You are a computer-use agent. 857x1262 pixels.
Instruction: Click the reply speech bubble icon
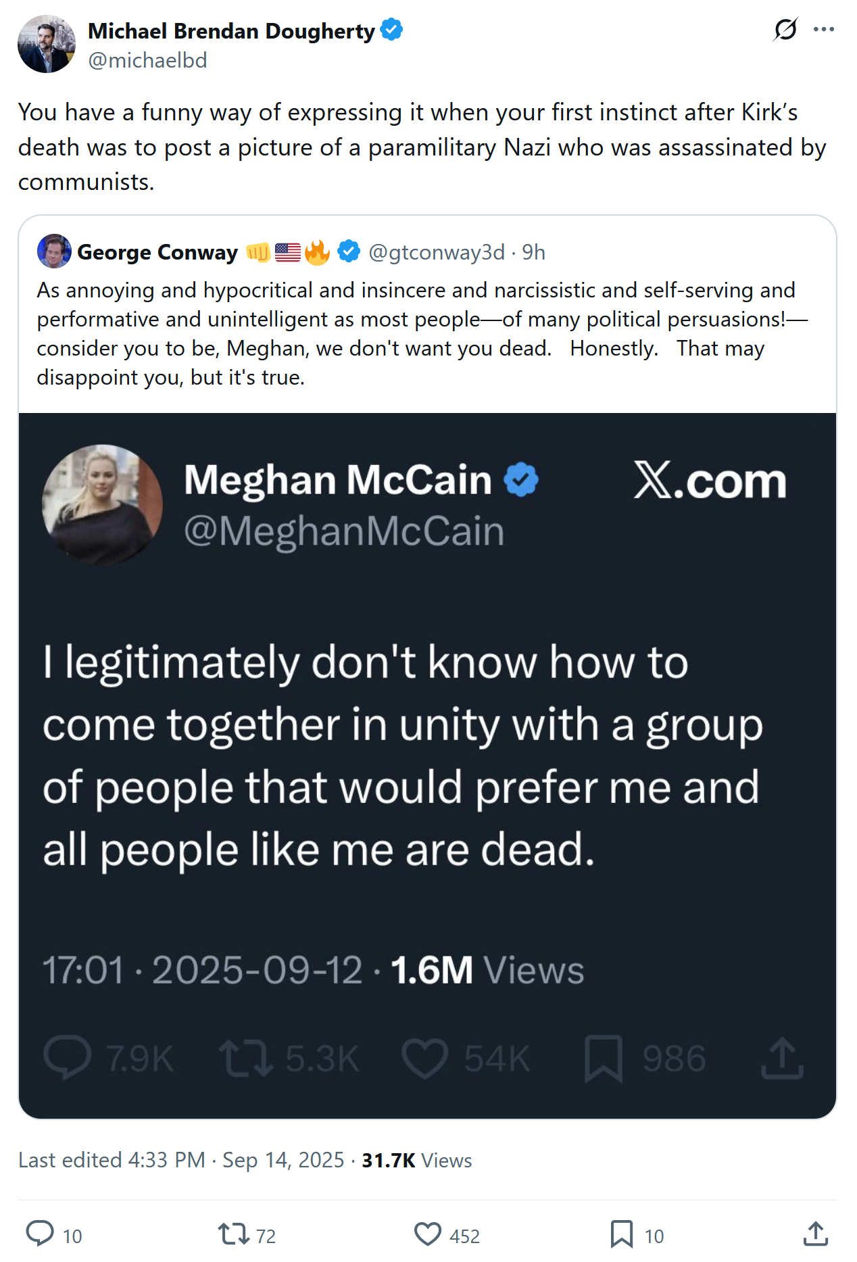click(40, 1234)
